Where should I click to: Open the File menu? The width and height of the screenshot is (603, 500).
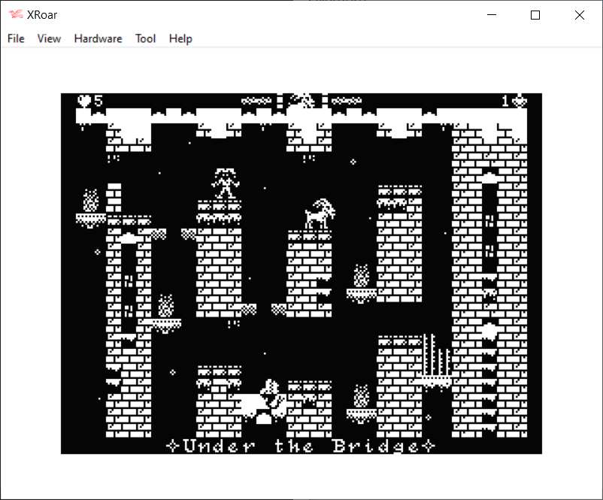tap(16, 38)
